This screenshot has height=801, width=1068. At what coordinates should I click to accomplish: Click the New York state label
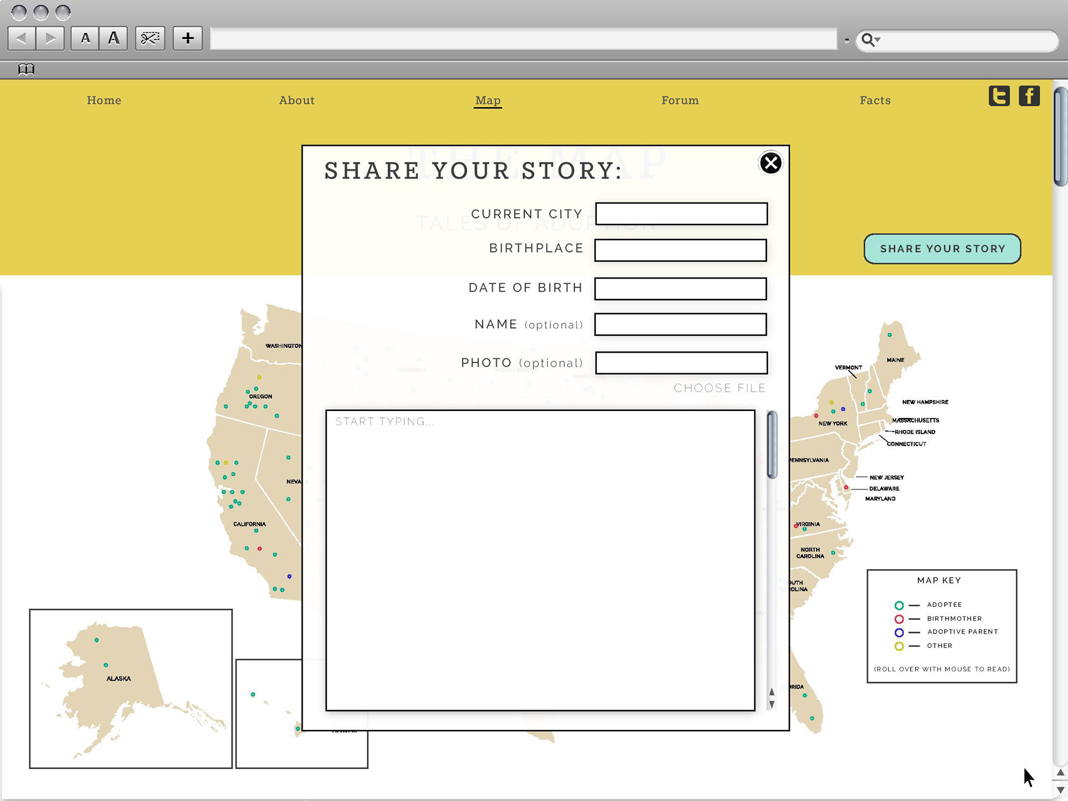(x=833, y=423)
